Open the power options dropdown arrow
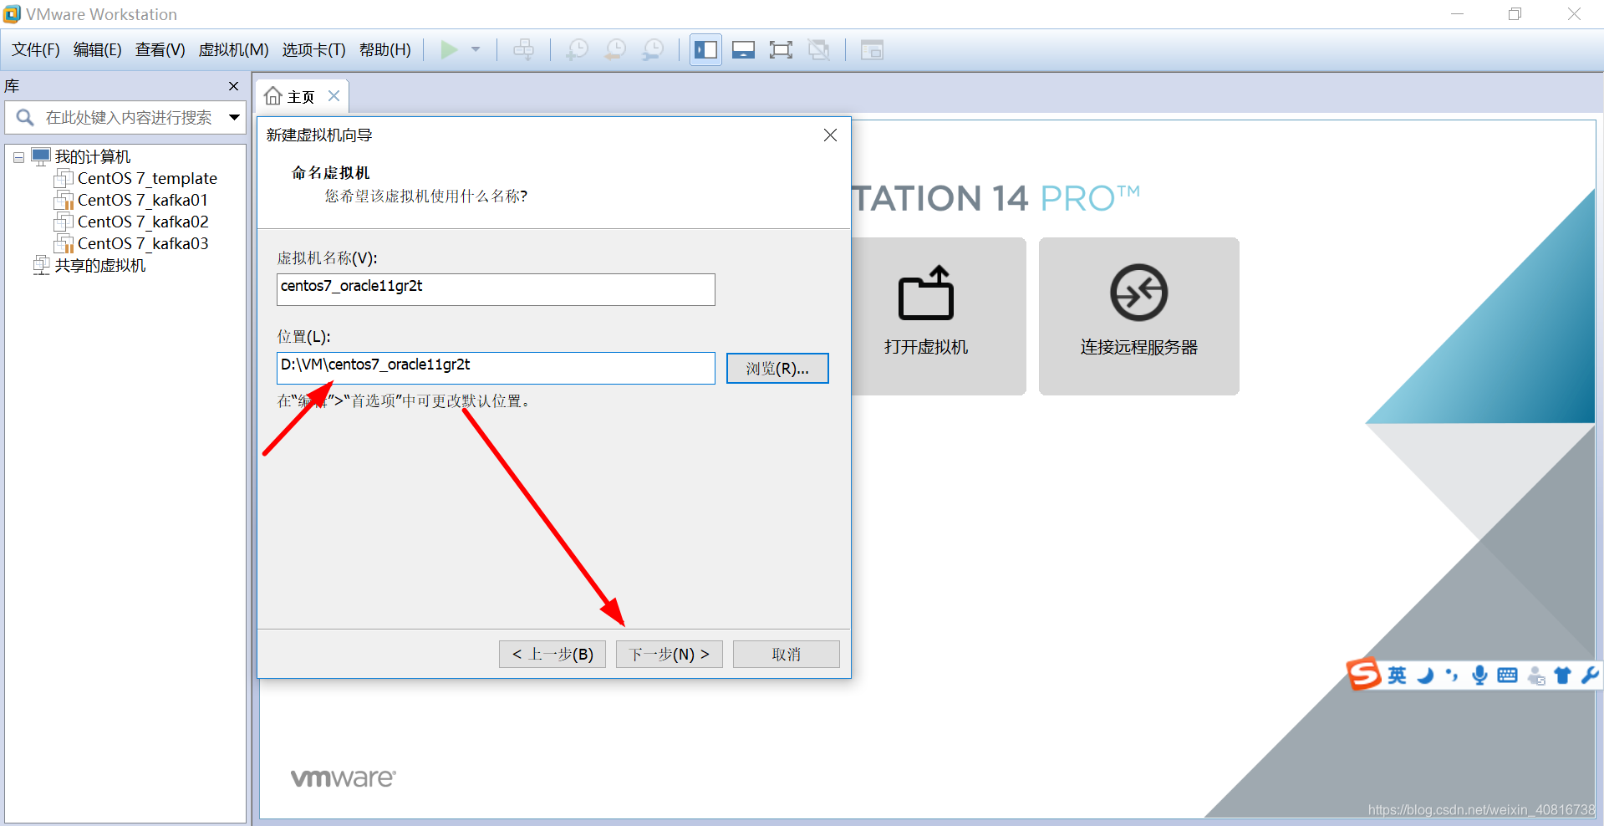 (x=476, y=50)
